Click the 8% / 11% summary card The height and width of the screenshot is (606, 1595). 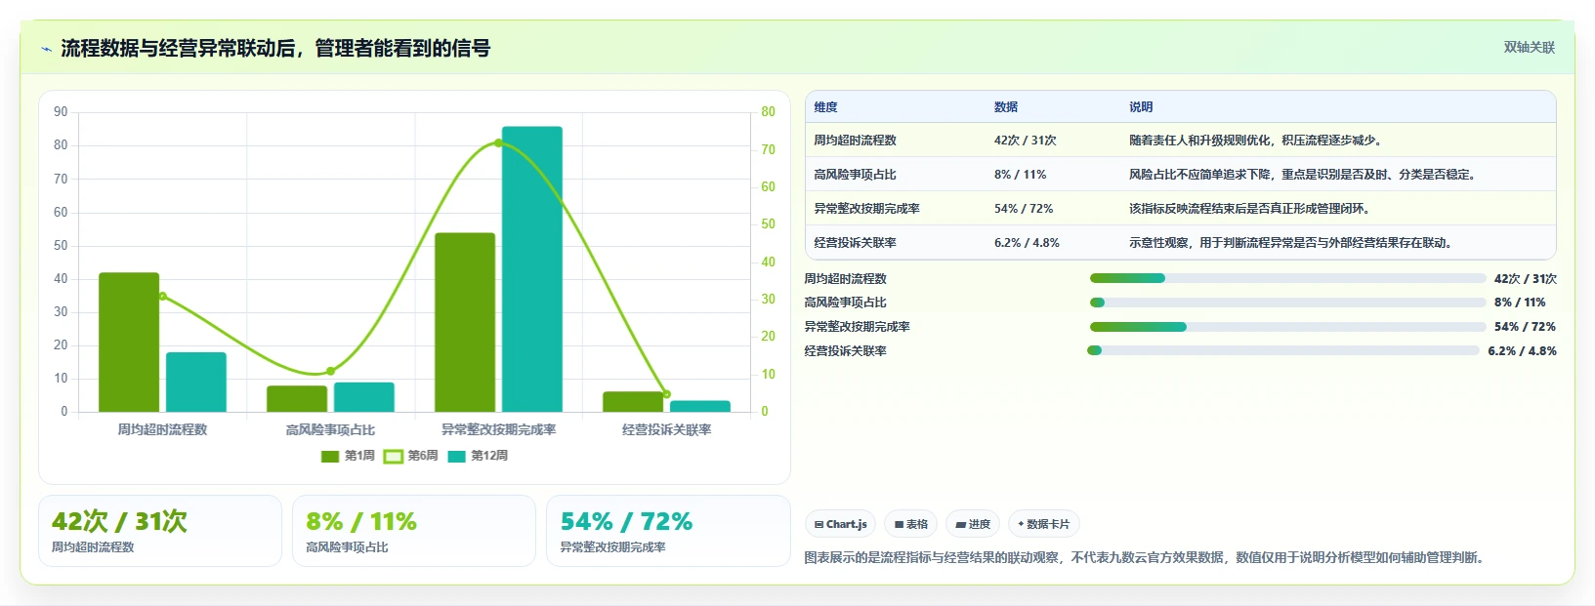click(x=414, y=531)
